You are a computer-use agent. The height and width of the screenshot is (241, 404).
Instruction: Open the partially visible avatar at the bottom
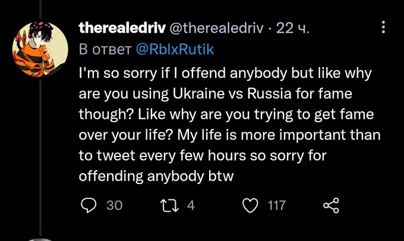click(40, 240)
